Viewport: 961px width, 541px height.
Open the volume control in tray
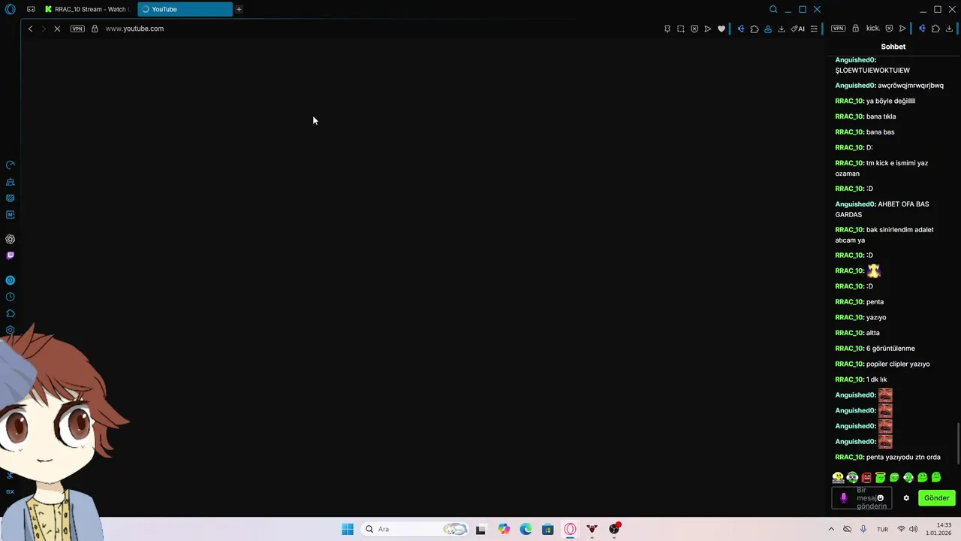[x=914, y=529]
